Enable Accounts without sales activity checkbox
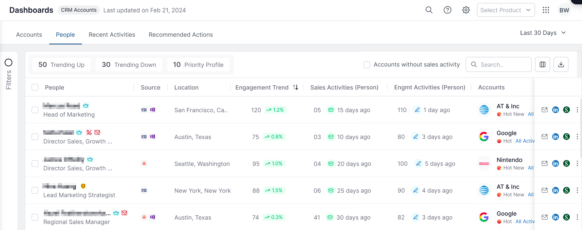This screenshot has width=582, height=230. click(367, 65)
